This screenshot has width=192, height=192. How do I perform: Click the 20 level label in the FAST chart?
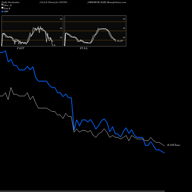click(61, 37)
